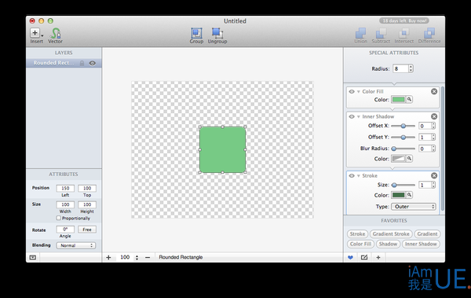This screenshot has width=471, height=298.
Task: Click the Position Left input field
Action: coord(65,188)
